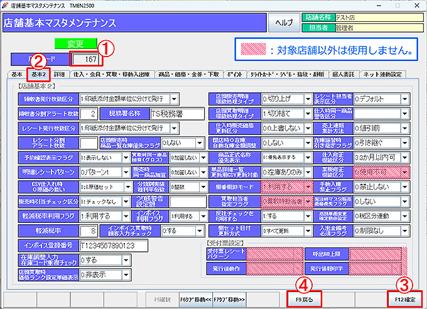Switch to 商品・価格・金券・下取 tab

189,74
